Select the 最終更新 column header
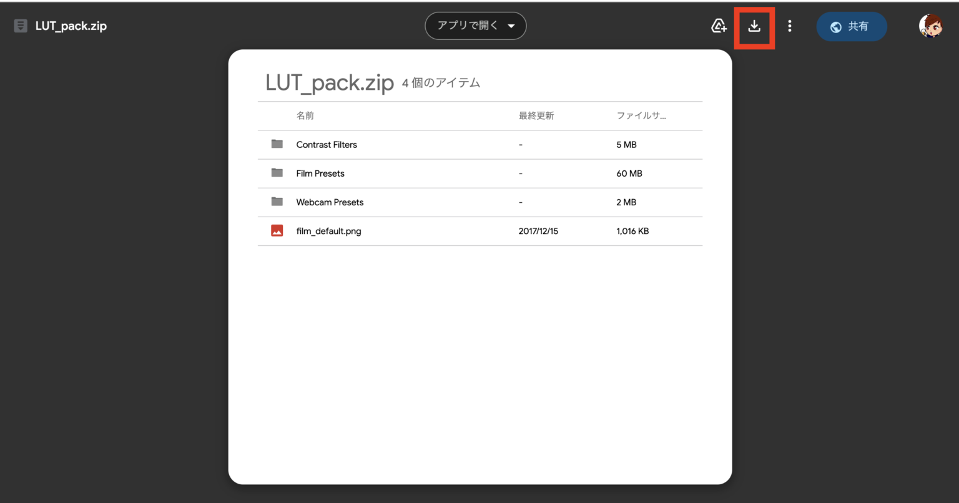 point(536,115)
